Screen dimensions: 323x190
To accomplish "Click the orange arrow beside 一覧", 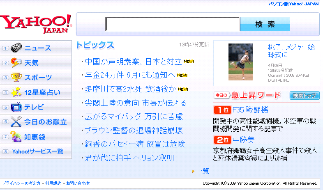I will point(193,171).
